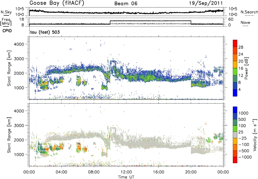Image resolution: width=258 pixels, height=179 pixels.
Task: Click the "28" power colorbar label
Action: click(x=241, y=47)
